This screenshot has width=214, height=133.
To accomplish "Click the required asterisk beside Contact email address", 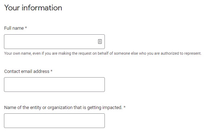I will click(51, 71).
